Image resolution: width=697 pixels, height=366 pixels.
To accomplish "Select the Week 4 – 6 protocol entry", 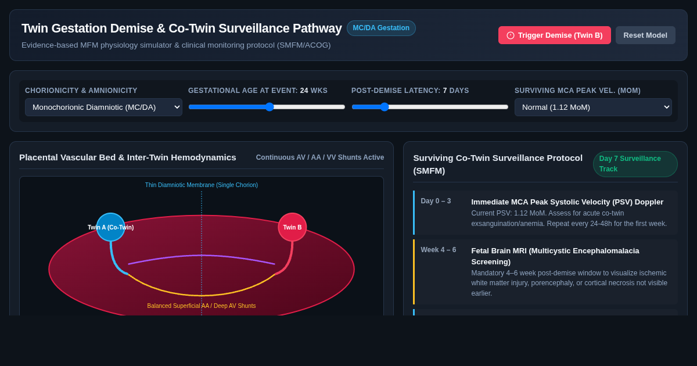I will [545, 272].
